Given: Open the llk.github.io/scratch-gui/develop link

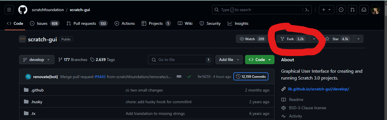Looking at the screenshot, I should (318, 89).
